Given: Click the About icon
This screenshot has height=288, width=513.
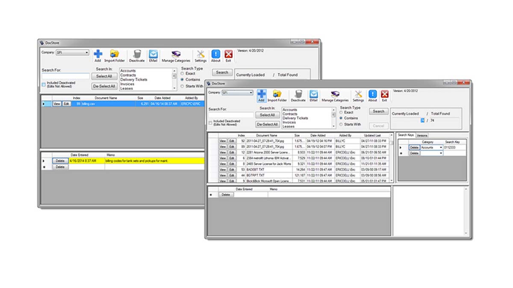Looking at the screenshot, I should point(372,95).
